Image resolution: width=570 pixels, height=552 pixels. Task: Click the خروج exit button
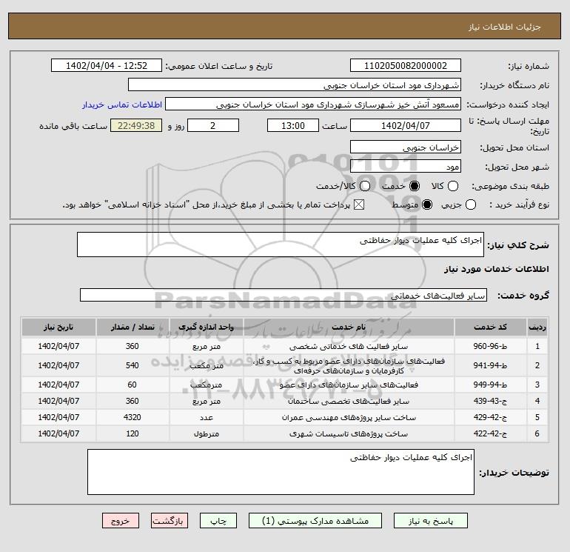point(121,521)
